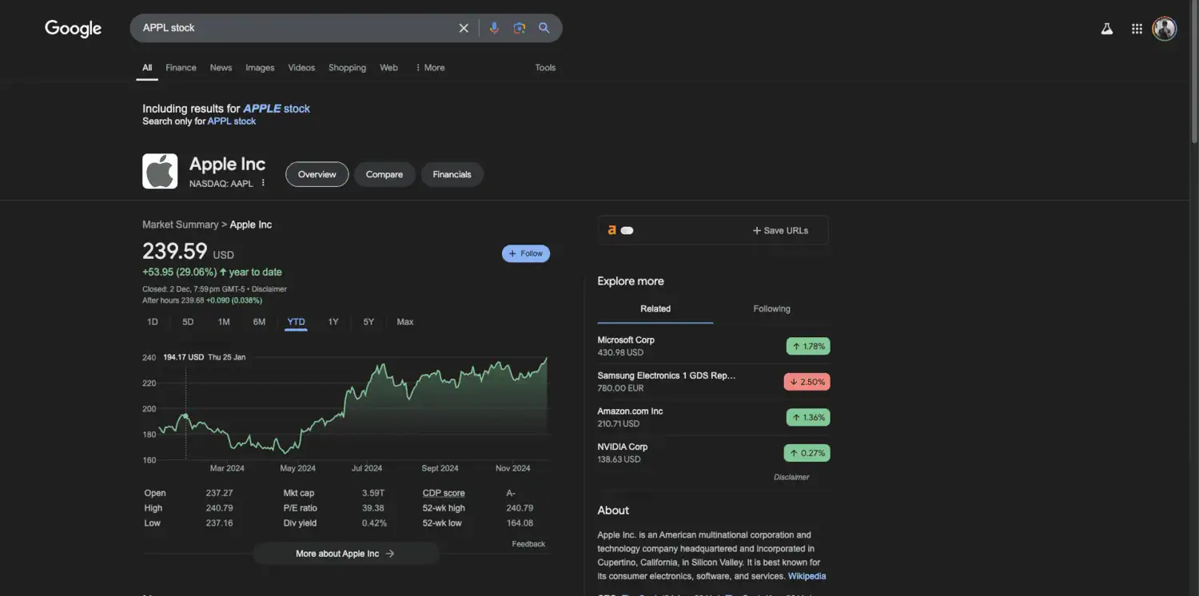1199x596 pixels.
Task: Click the Disclaimer link under closing time
Action: tap(269, 289)
